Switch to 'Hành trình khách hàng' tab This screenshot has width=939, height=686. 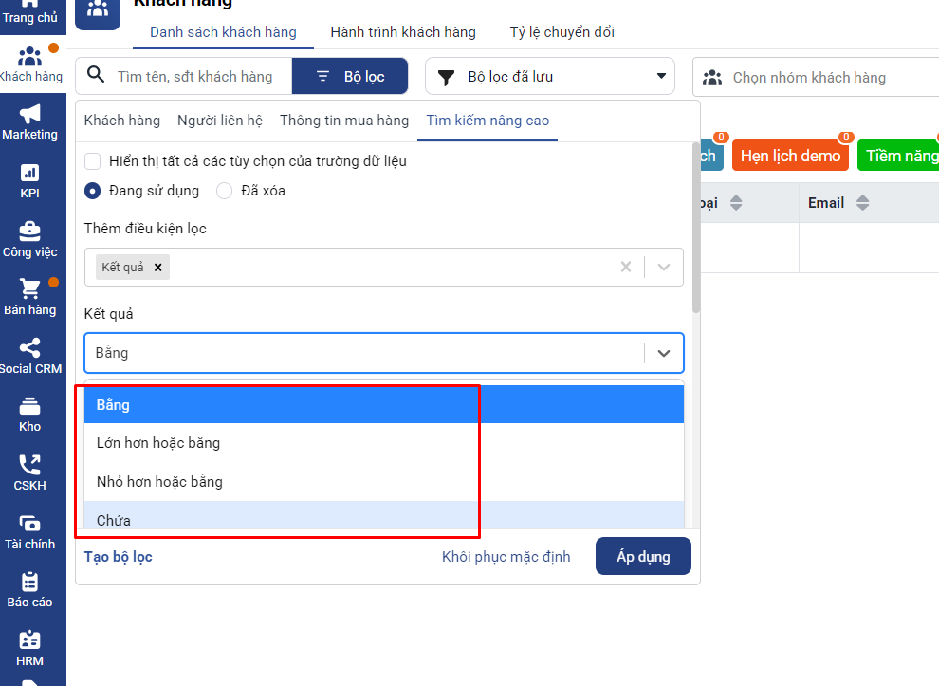pyautogui.click(x=403, y=32)
